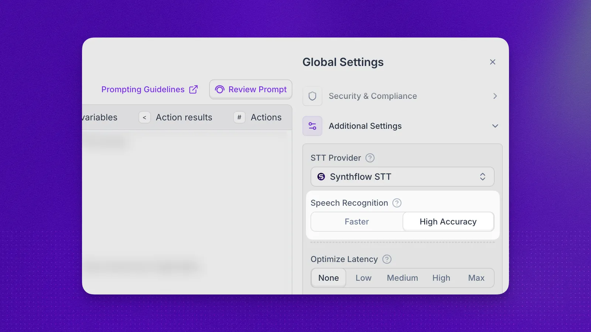Click the Additional Settings sliders icon
Screen dimensions: 591x332
point(312,126)
